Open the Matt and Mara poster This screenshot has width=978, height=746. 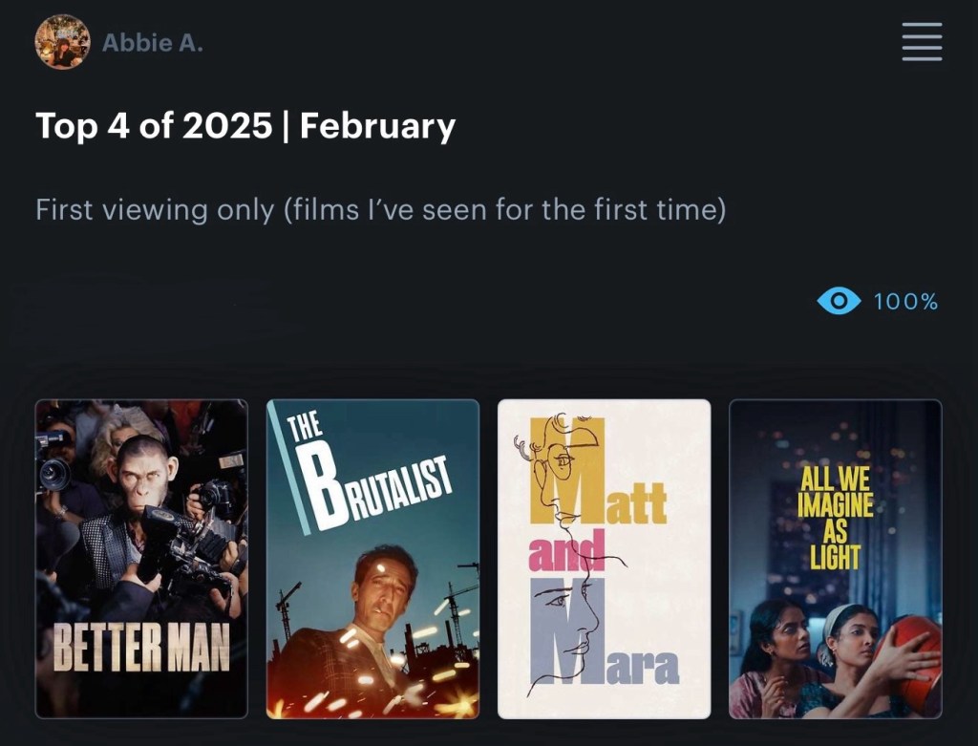(x=604, y=559)
